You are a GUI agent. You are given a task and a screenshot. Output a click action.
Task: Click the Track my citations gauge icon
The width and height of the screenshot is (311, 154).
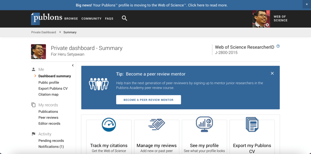tap(109, 125)
